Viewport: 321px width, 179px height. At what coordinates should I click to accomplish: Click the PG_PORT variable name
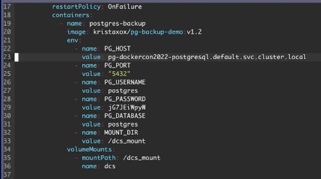tap(117, 65)
